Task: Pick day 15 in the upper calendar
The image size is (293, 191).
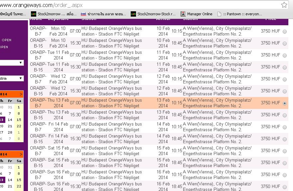Action: (x=19, y=120)
